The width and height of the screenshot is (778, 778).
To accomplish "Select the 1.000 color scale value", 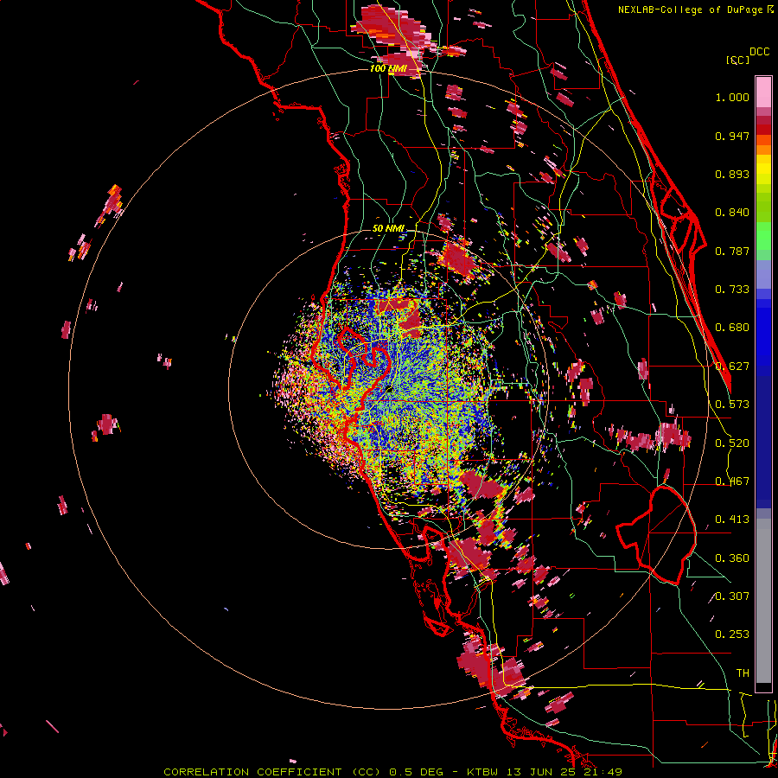I will click(732, 97).
